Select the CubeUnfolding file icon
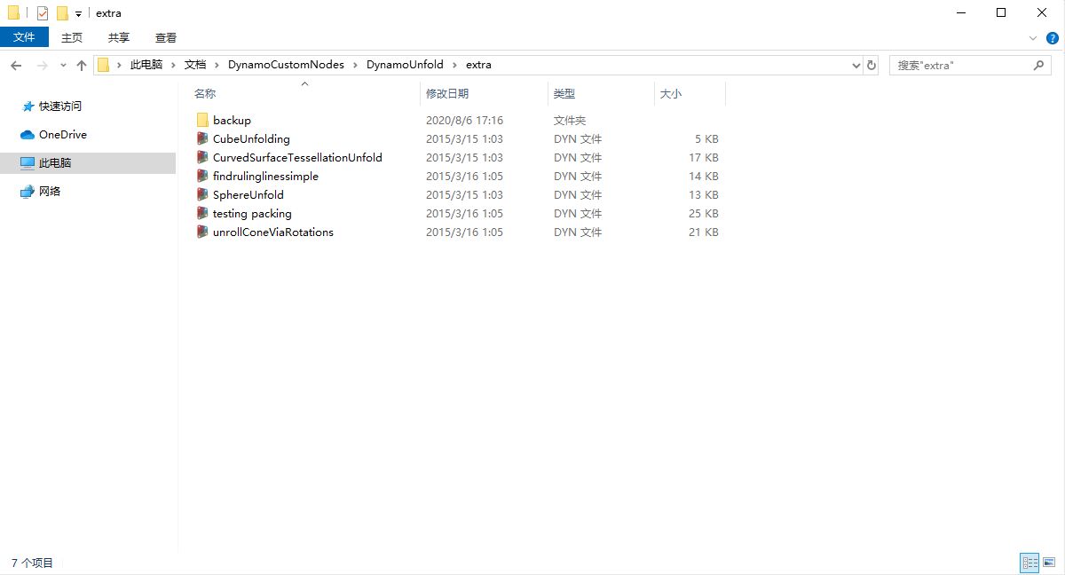 tap(202, 139)
